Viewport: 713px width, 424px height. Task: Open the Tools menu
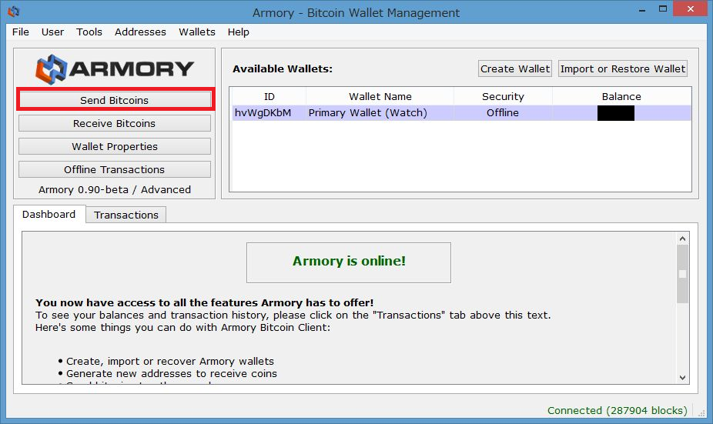[x=89, y=32]
